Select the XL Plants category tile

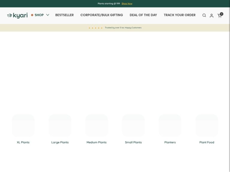pos(23,125)
